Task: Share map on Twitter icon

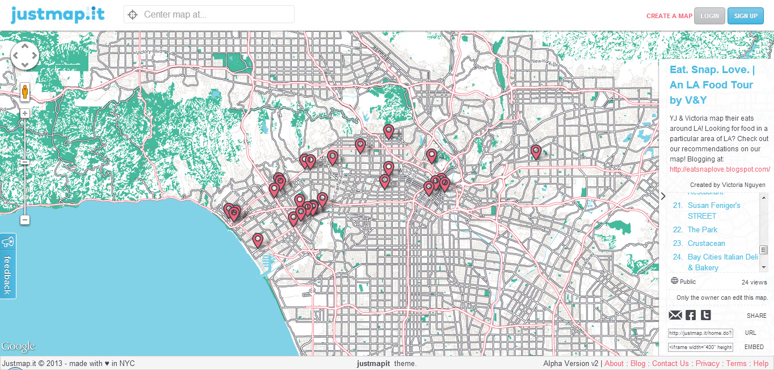Action: [x=705, y=315]
